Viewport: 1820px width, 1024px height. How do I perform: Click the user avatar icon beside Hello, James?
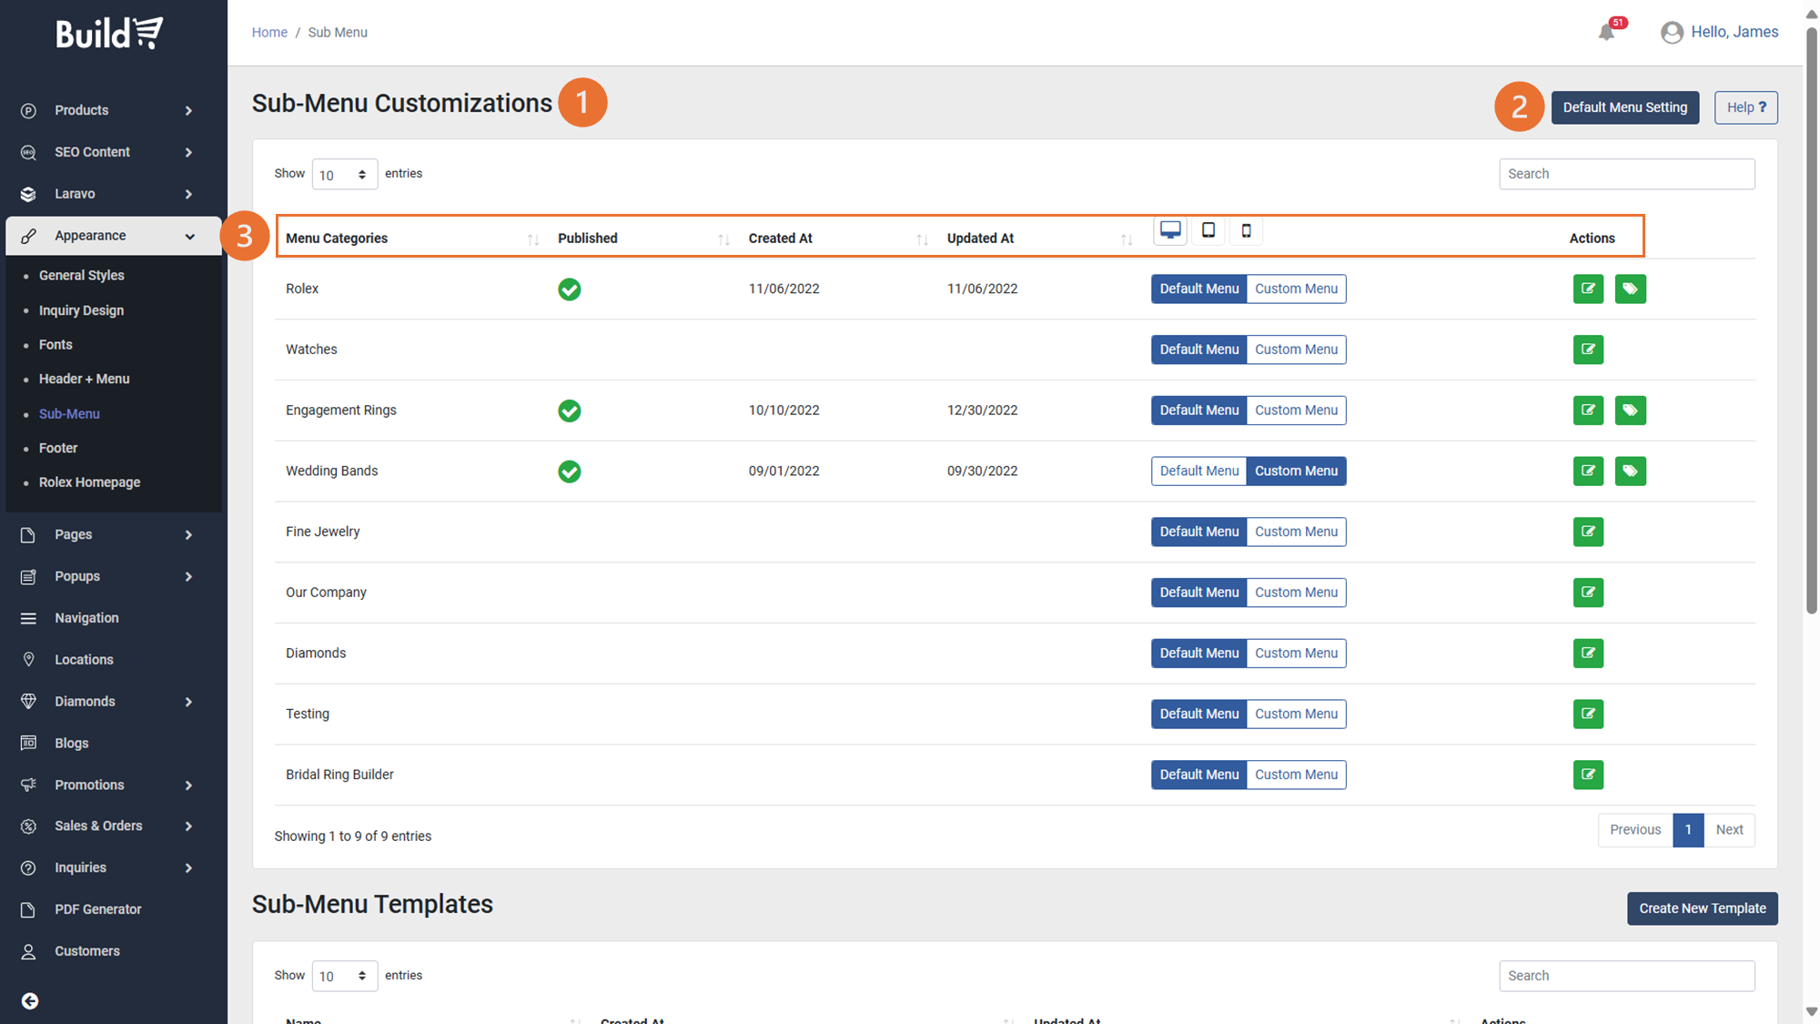[1672, 33]
